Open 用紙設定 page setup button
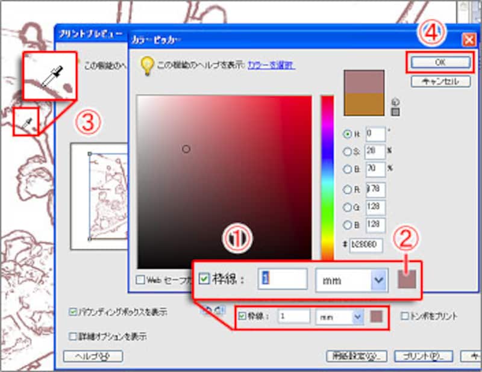The image size is (482, 372). (x=357, y=356)
